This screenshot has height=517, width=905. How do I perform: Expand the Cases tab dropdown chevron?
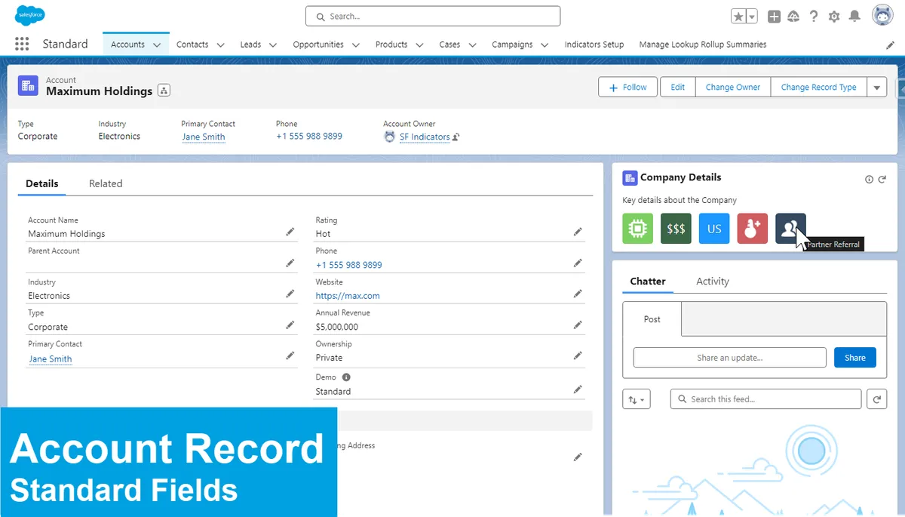coord(472,45)
